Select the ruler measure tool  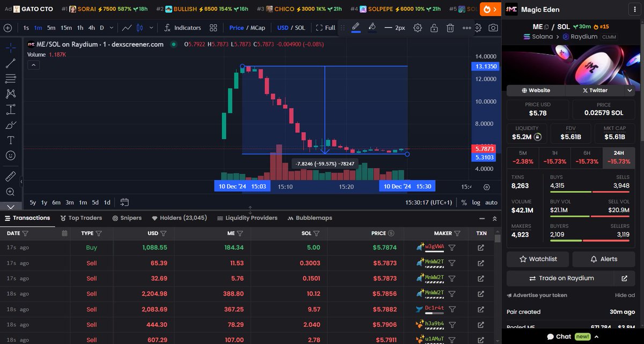pyautogui.click(x=10, y=176)
